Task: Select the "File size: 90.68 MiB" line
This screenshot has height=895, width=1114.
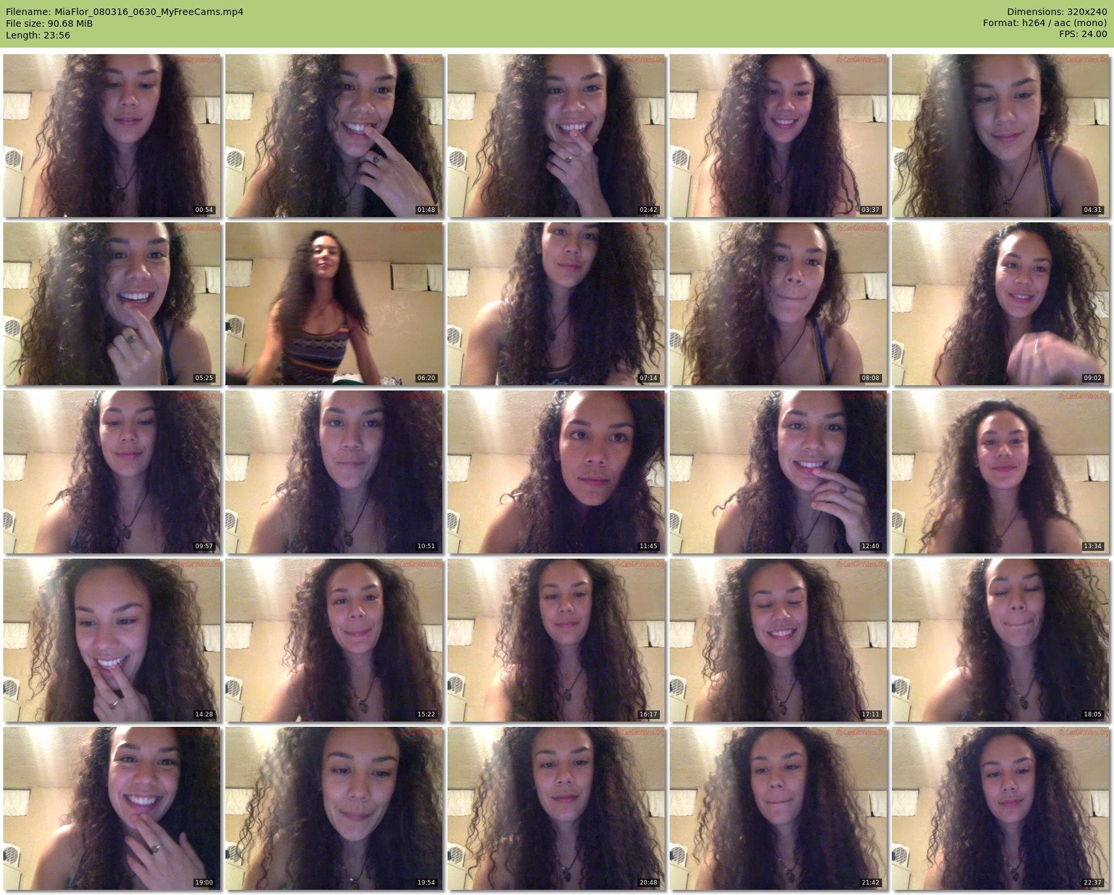Action: pyautogui.click(x=50, y=23)
